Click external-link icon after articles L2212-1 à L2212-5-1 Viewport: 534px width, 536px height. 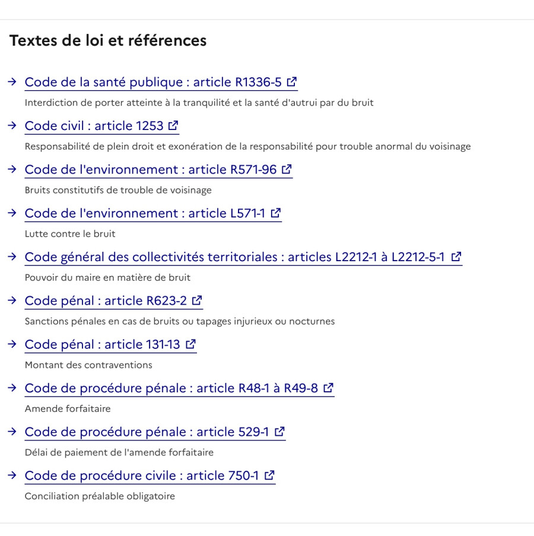tap(456, 256)
